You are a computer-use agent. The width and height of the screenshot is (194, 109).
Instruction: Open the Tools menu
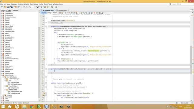tap(50, 4)
